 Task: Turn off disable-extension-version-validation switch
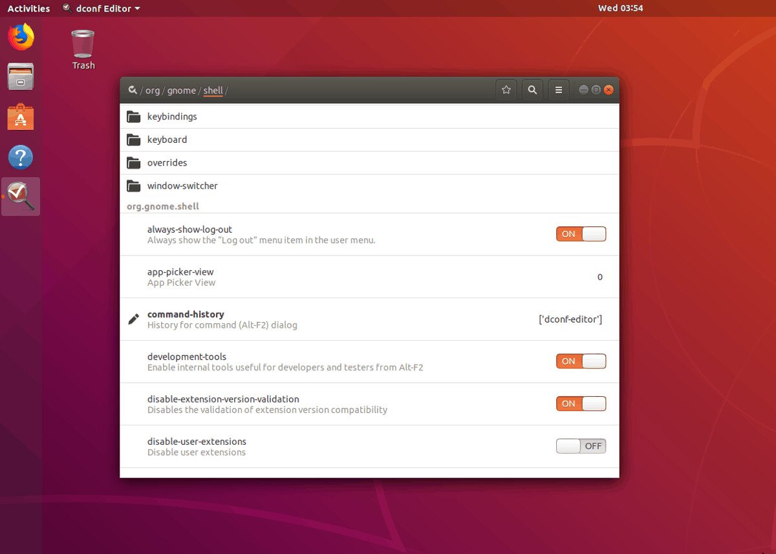click(581, 404)
